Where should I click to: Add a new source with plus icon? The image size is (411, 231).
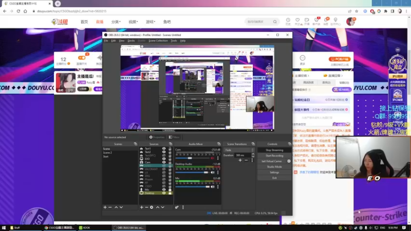click(x=142, y=207)
